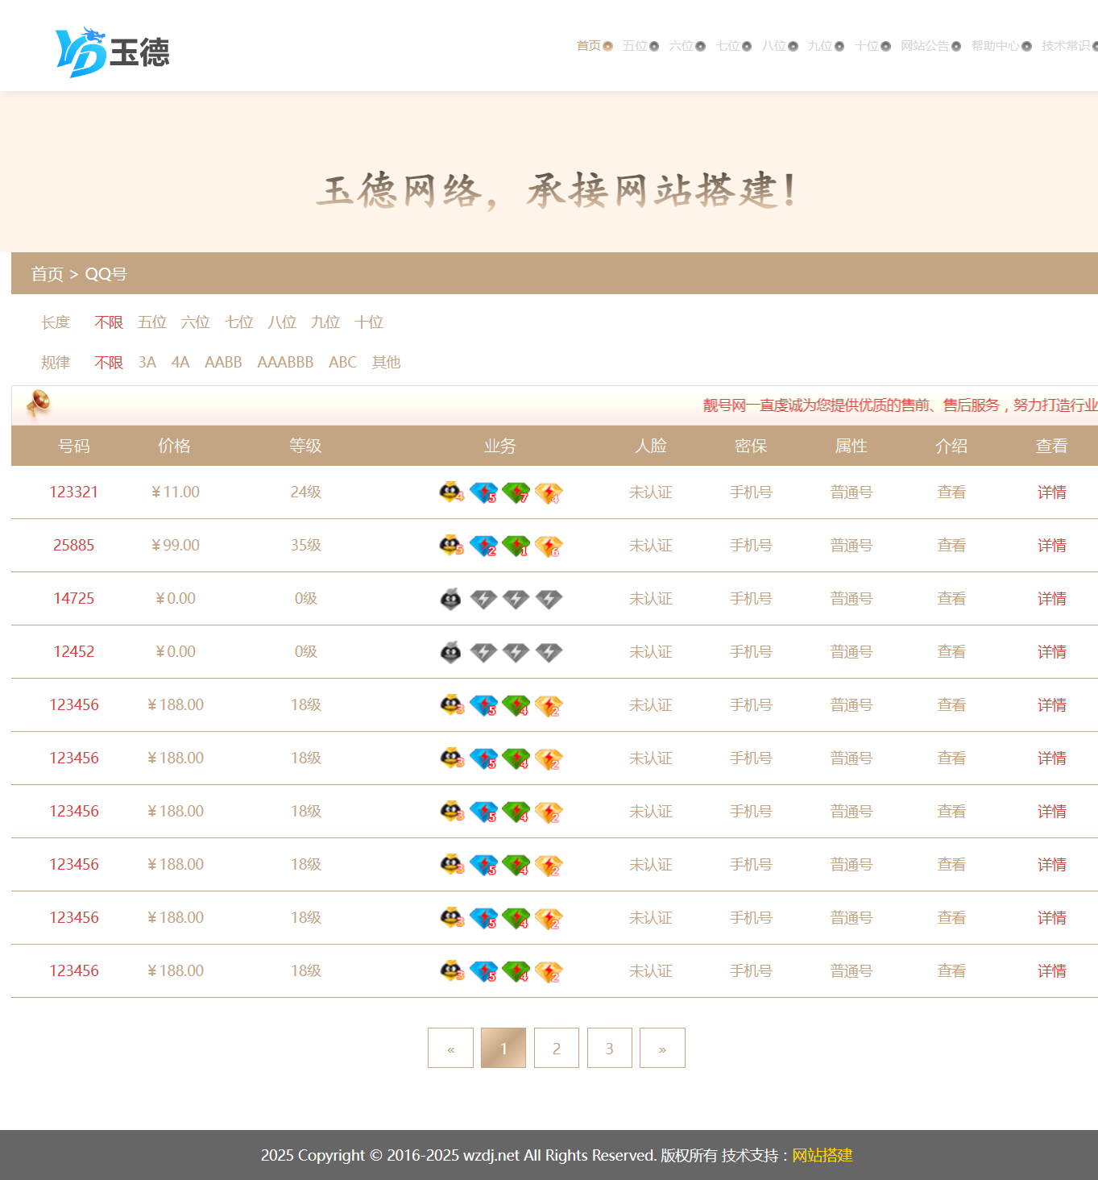Go to the previous page using « arrow
Screen dimensions: 1098x1180
tap(450, 1048)
